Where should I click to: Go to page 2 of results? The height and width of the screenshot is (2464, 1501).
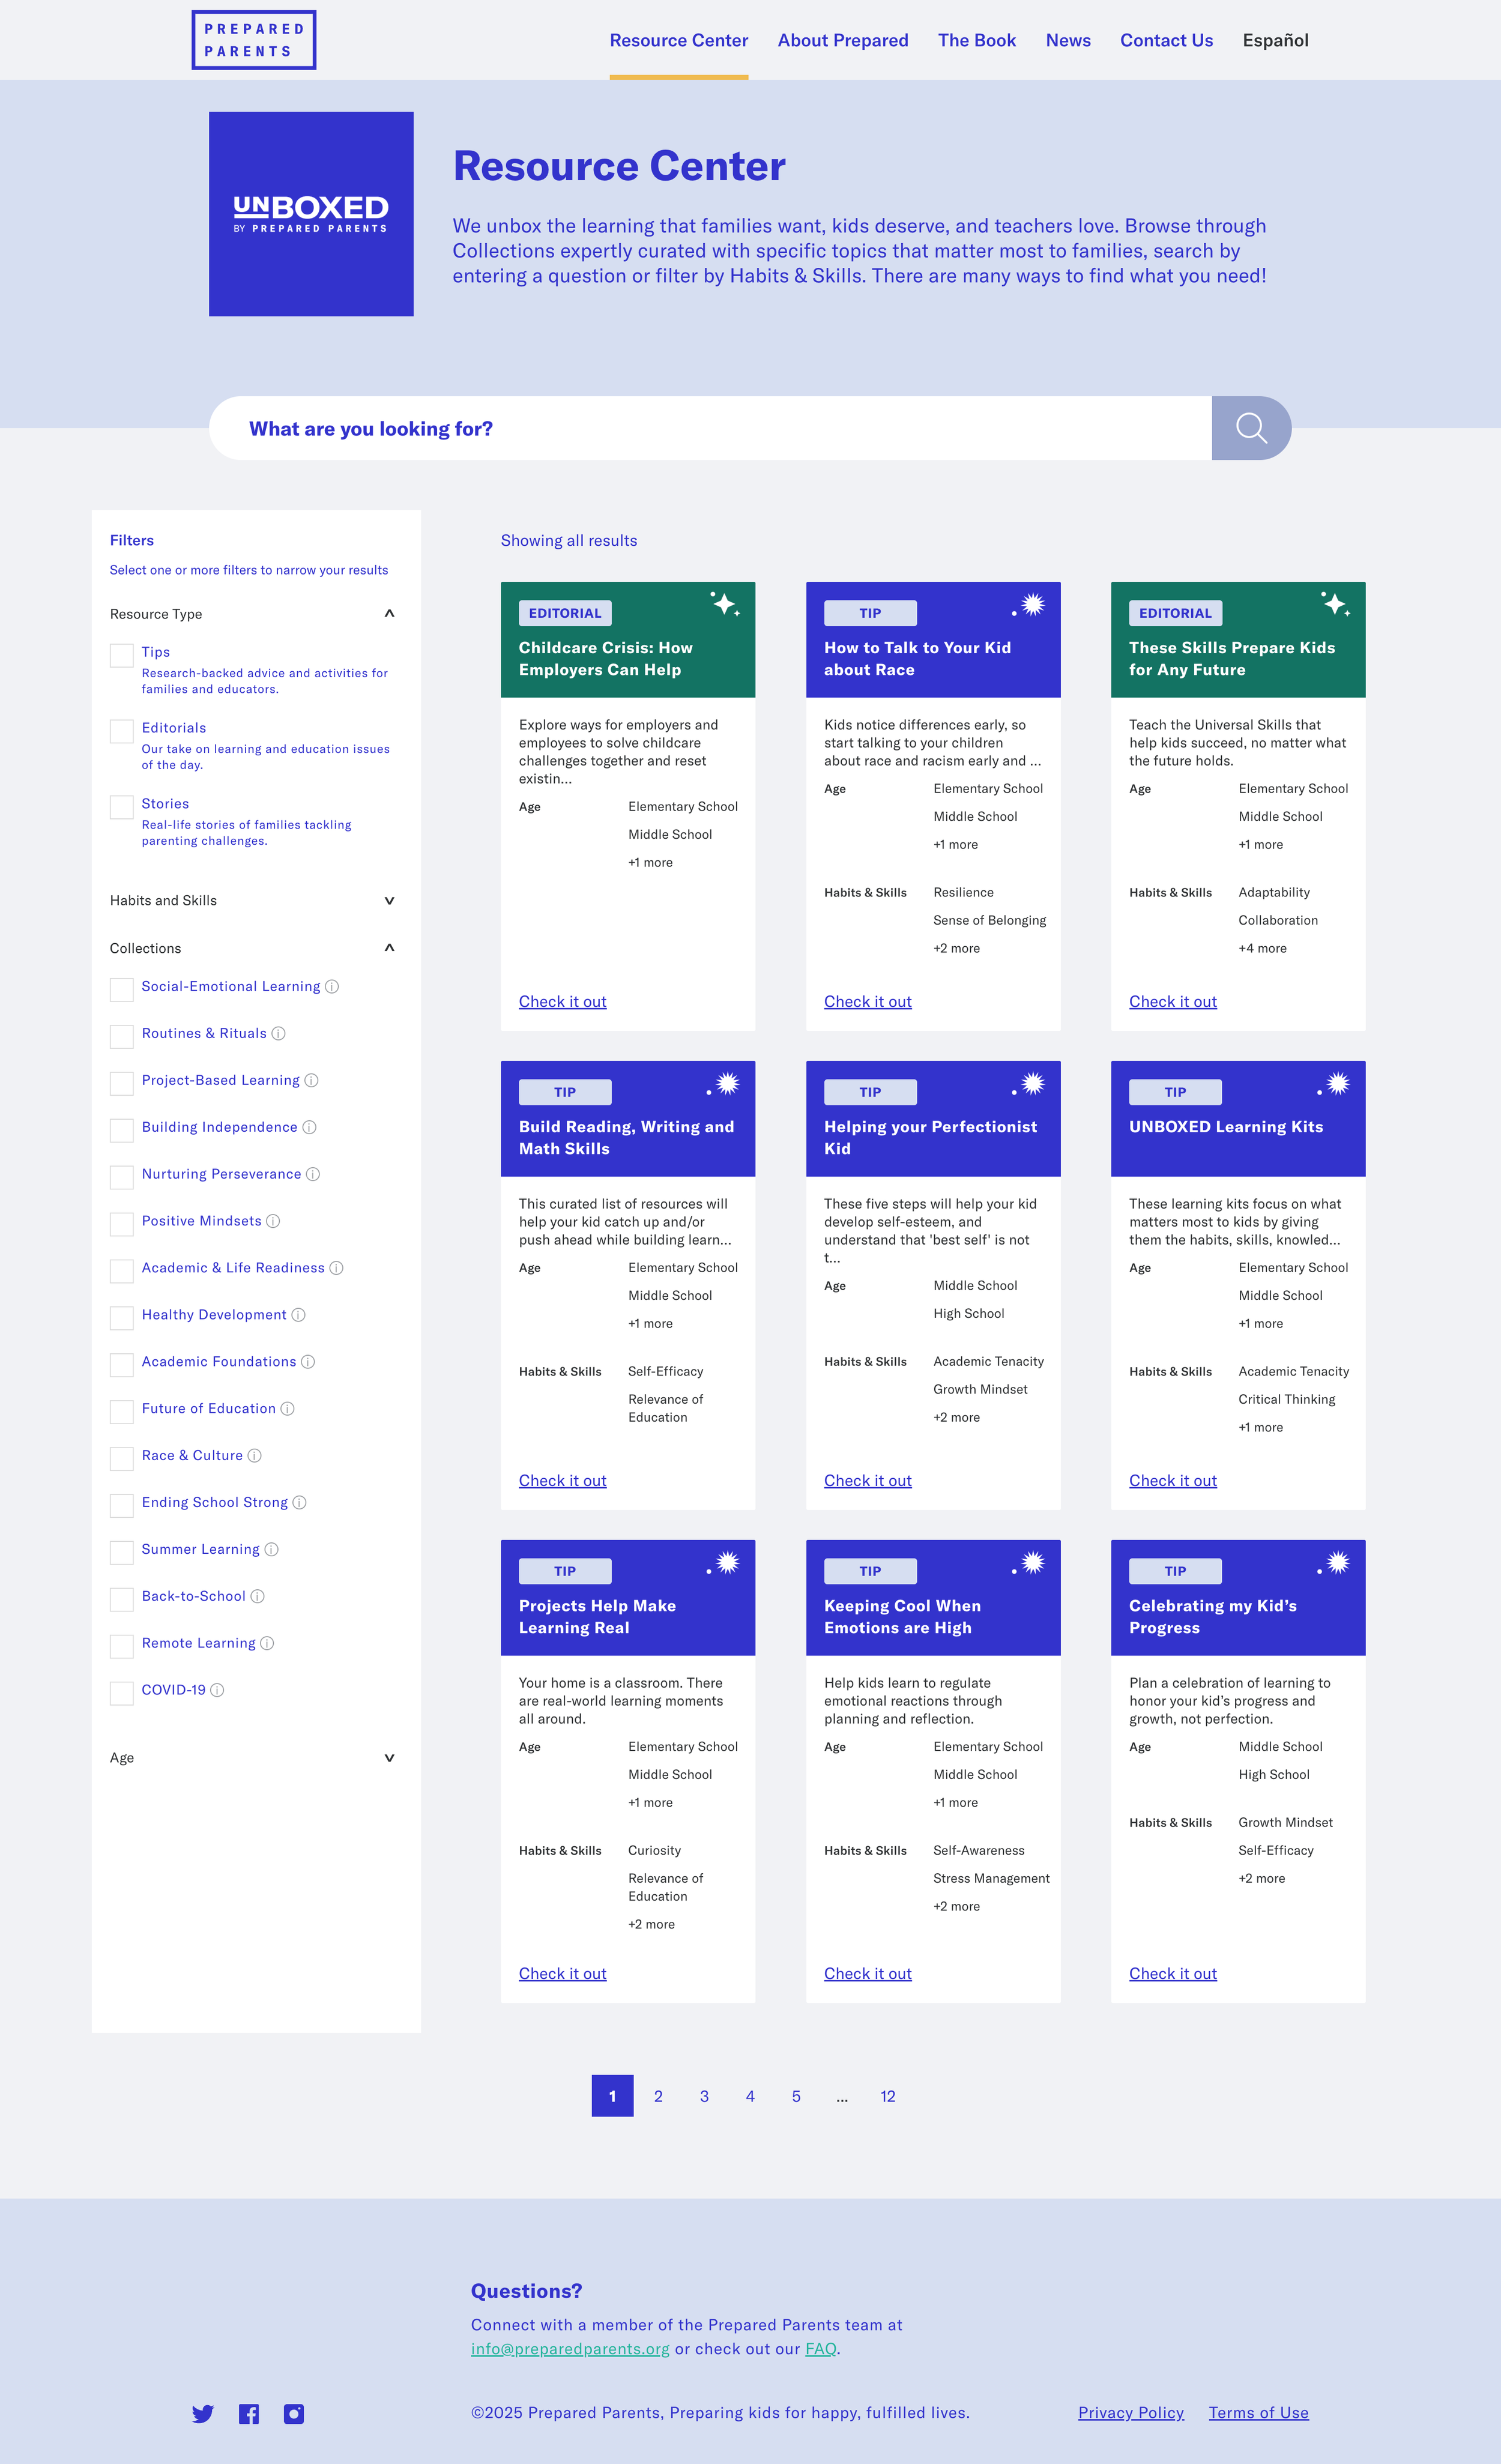tap(658, 2097)
